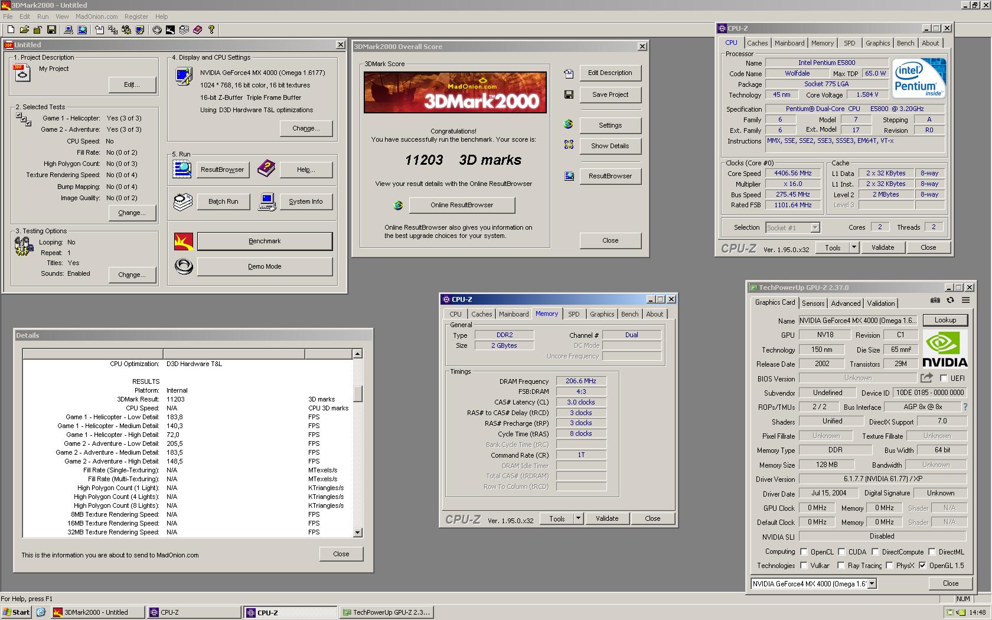This screenshot has width=992, height=620.
Task: Switch to SPD tab in CPU-Z Memory window
Action: click(x=574, y=314)
